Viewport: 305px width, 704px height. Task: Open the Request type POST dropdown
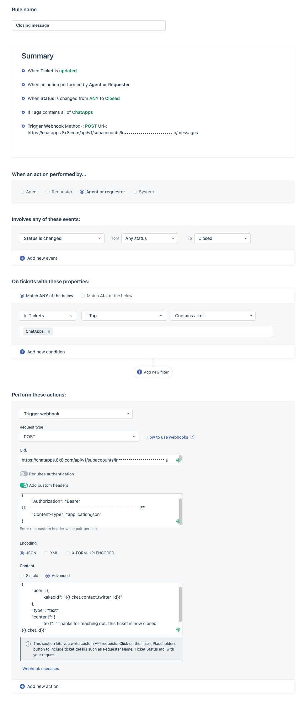coord(79,437)
